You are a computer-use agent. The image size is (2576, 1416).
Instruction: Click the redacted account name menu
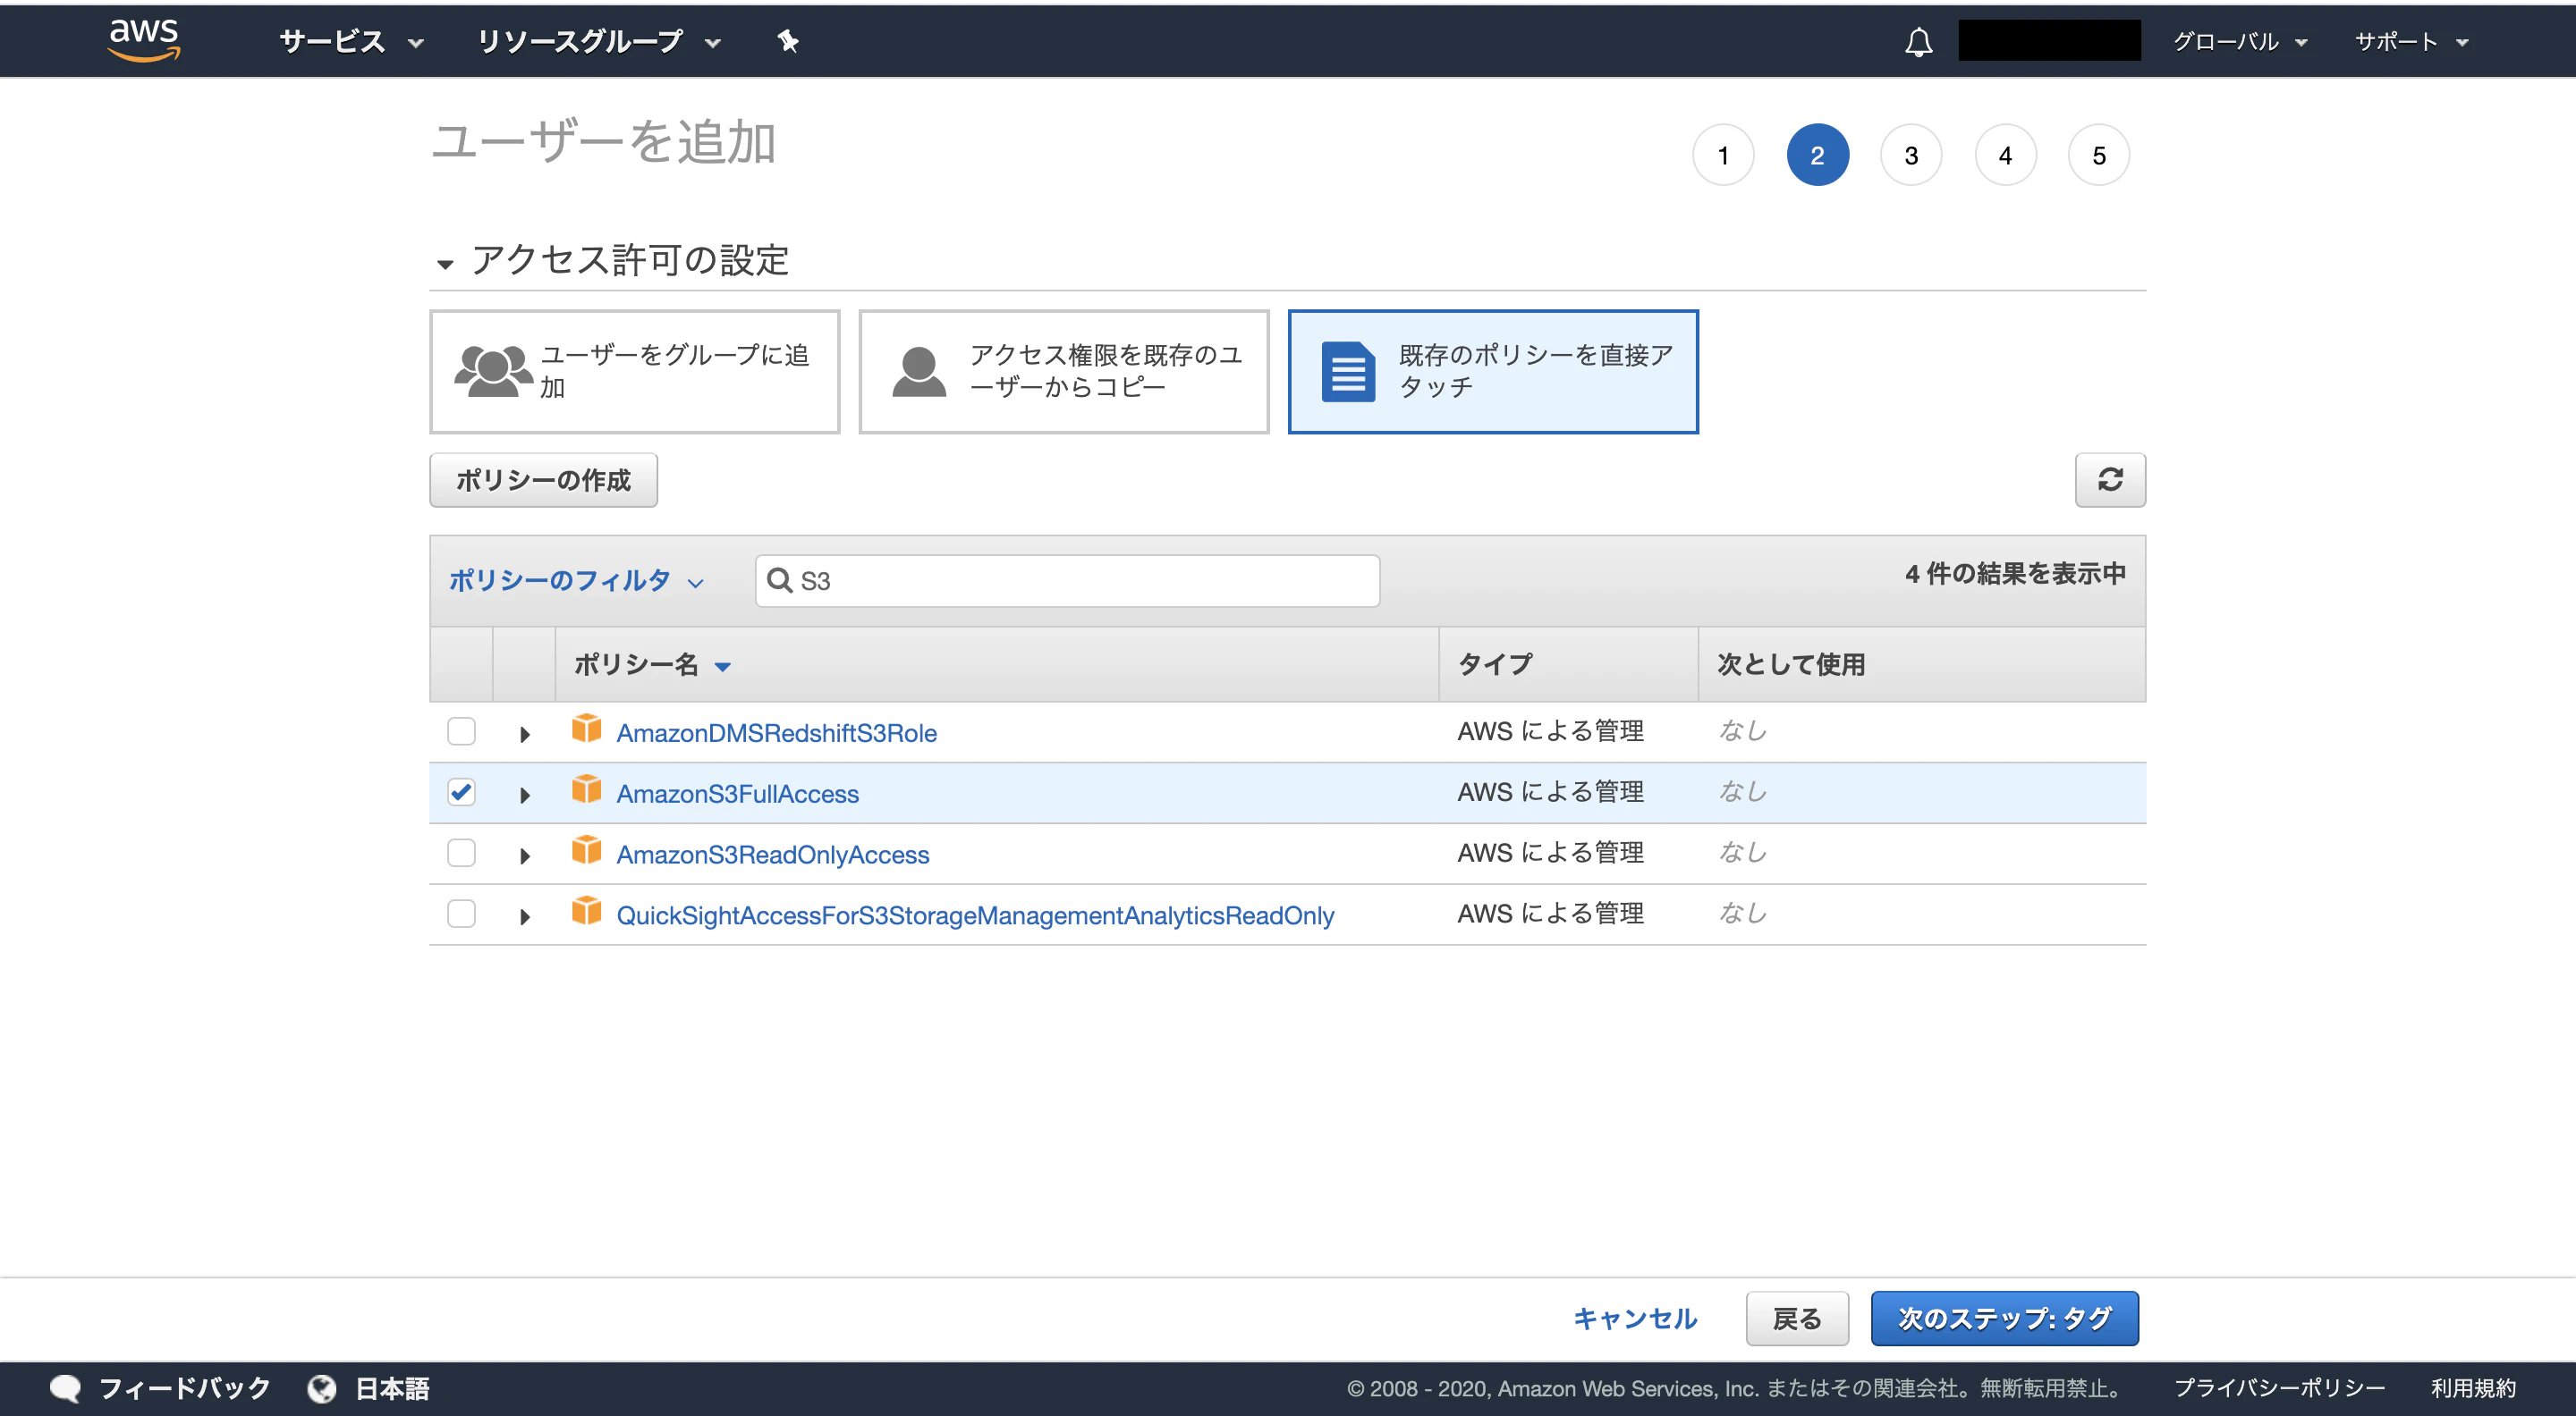tap(2049, 41)
